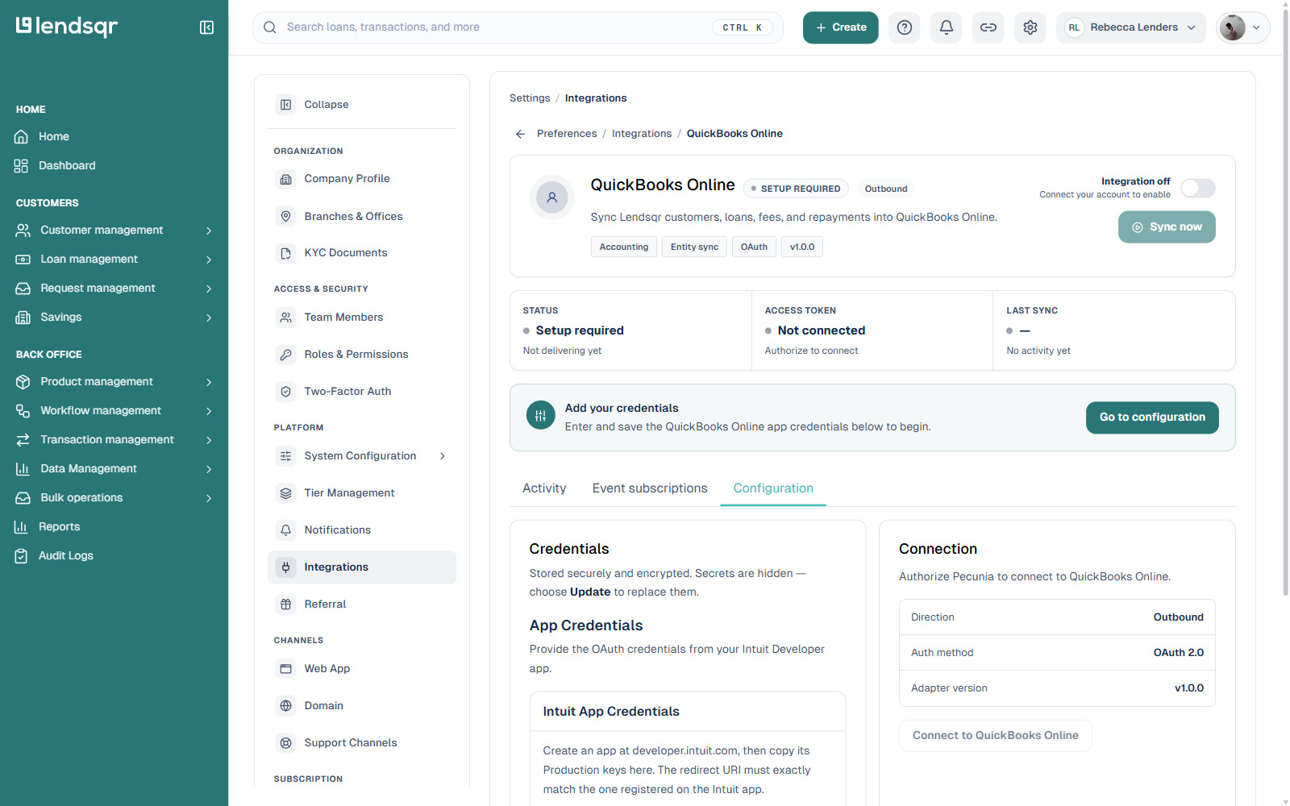Click the KYC Documents file icon
The width and height of the screenshot is (1290, 806).
point(286,253)
